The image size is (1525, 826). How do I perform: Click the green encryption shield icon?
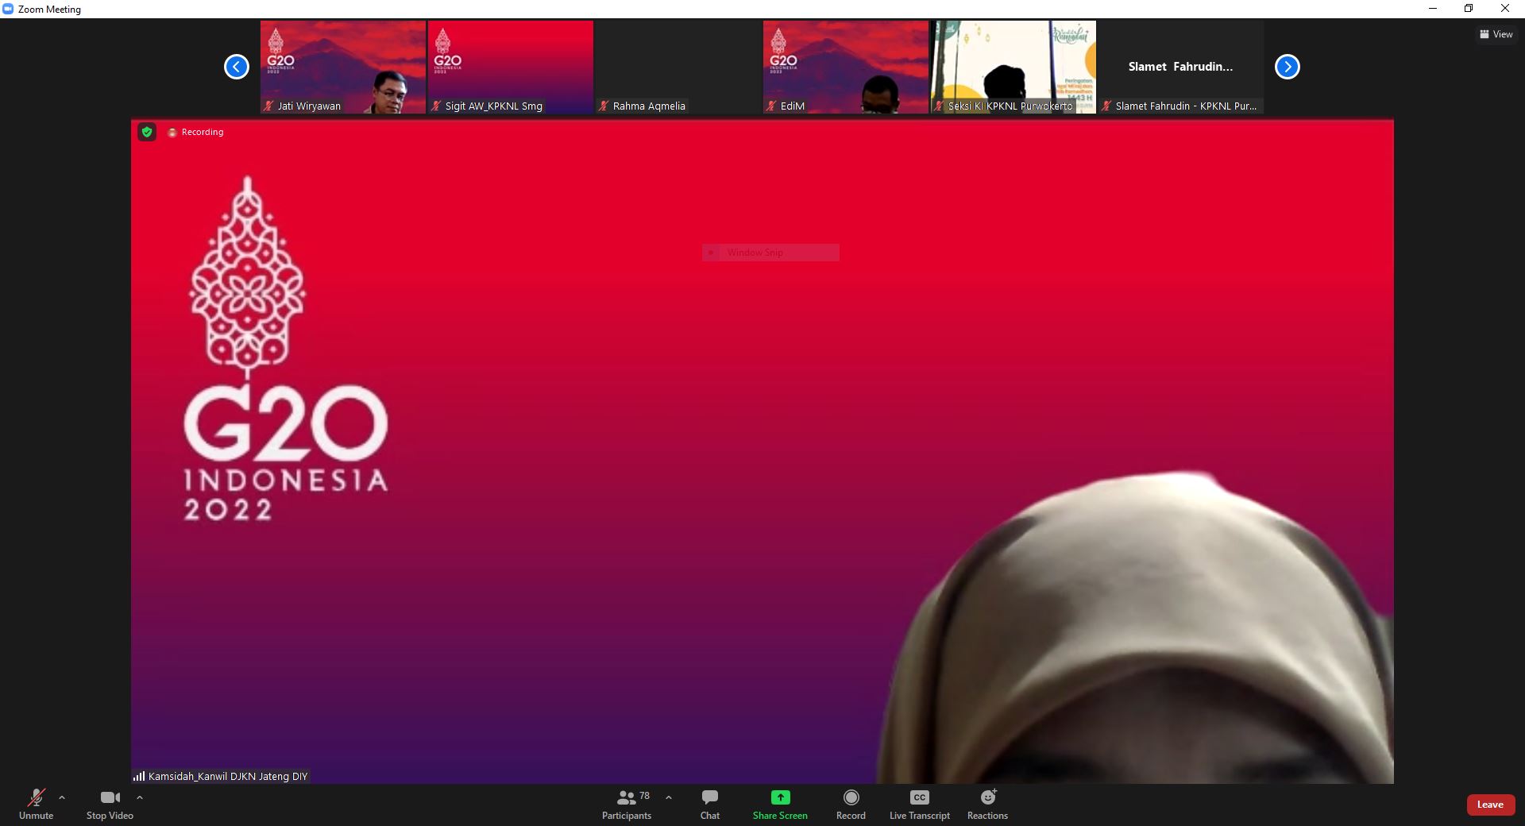coord(147,132)
